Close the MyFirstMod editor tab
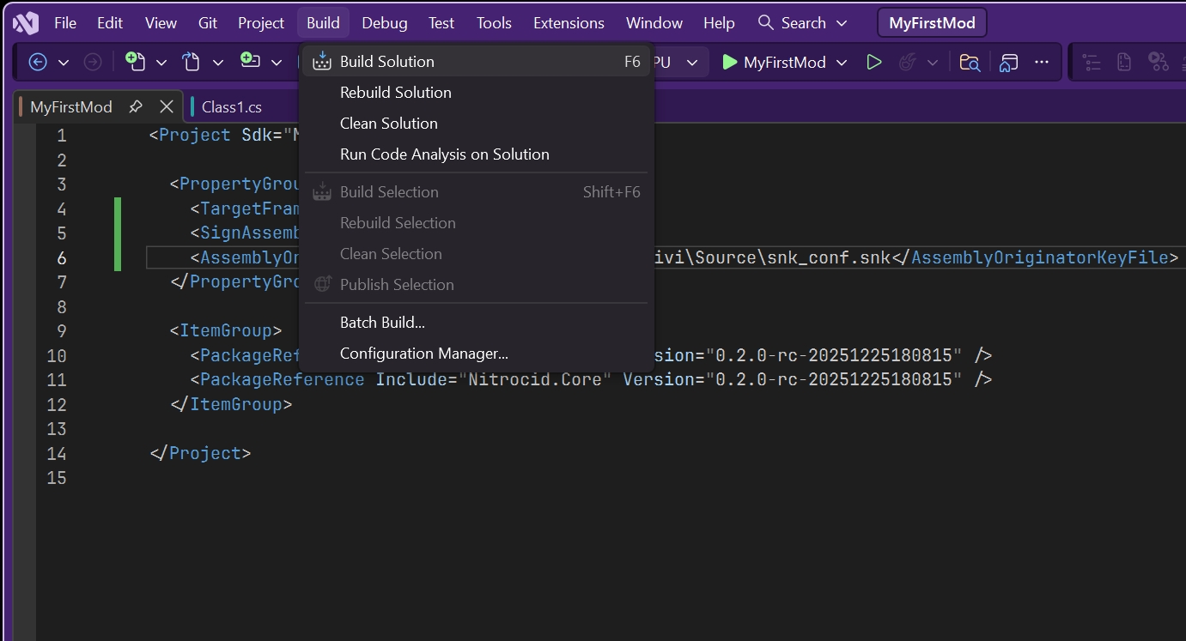 coord(167,106)
